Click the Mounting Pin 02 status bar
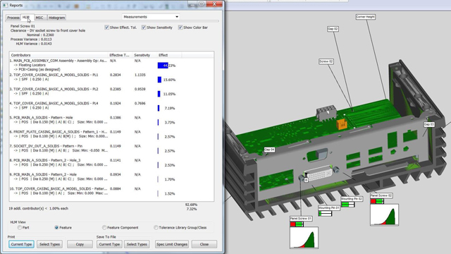This screenshot has height=254, width=451. pyautogui.click(x=347, y=205)
